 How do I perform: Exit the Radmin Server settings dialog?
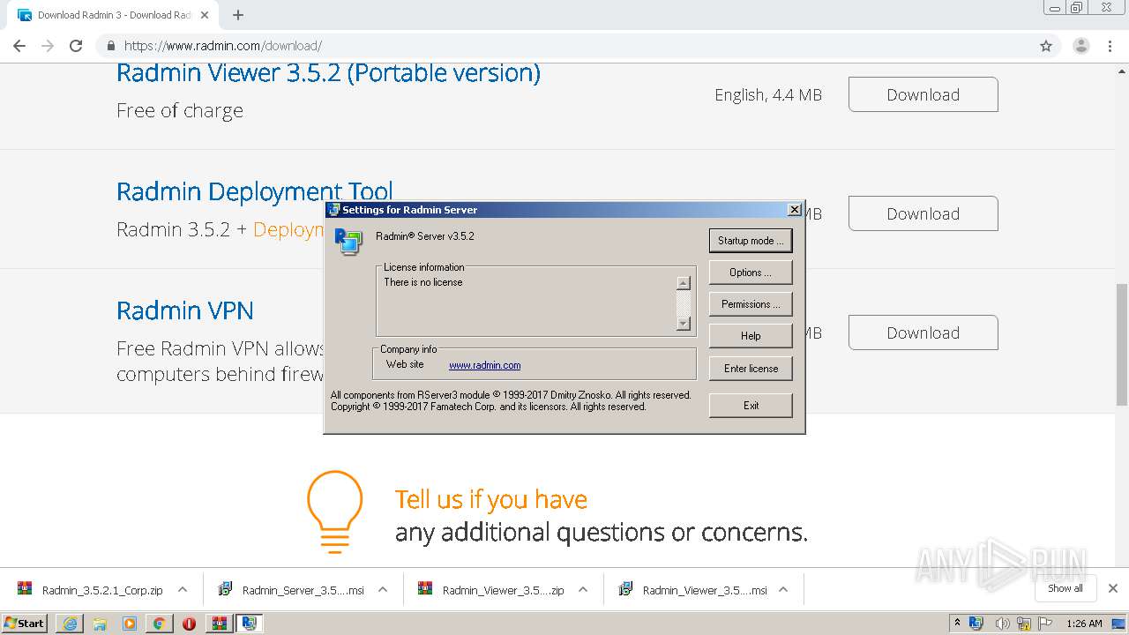pyautogui.click(x=751, y=406)
